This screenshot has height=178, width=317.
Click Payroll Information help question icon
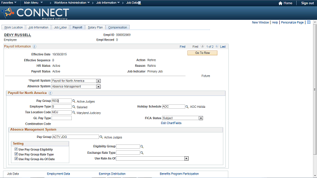click(x=35, y=46)
